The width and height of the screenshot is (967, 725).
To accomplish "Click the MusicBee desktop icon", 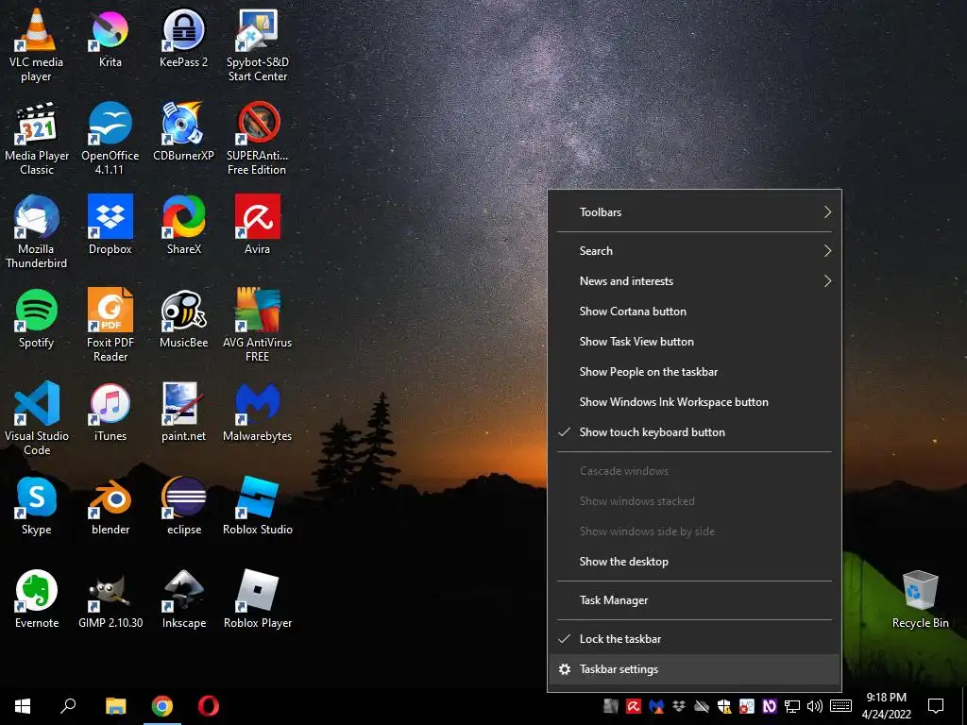I will [184, 319].
